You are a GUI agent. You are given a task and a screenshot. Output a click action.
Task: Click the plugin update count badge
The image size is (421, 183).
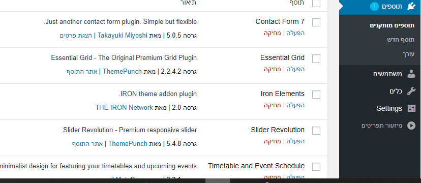374,7
